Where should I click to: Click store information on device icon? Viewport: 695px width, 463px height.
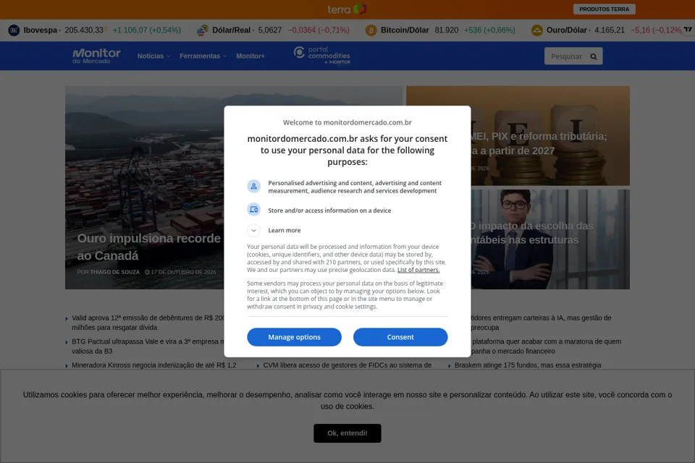click(253, 210)
